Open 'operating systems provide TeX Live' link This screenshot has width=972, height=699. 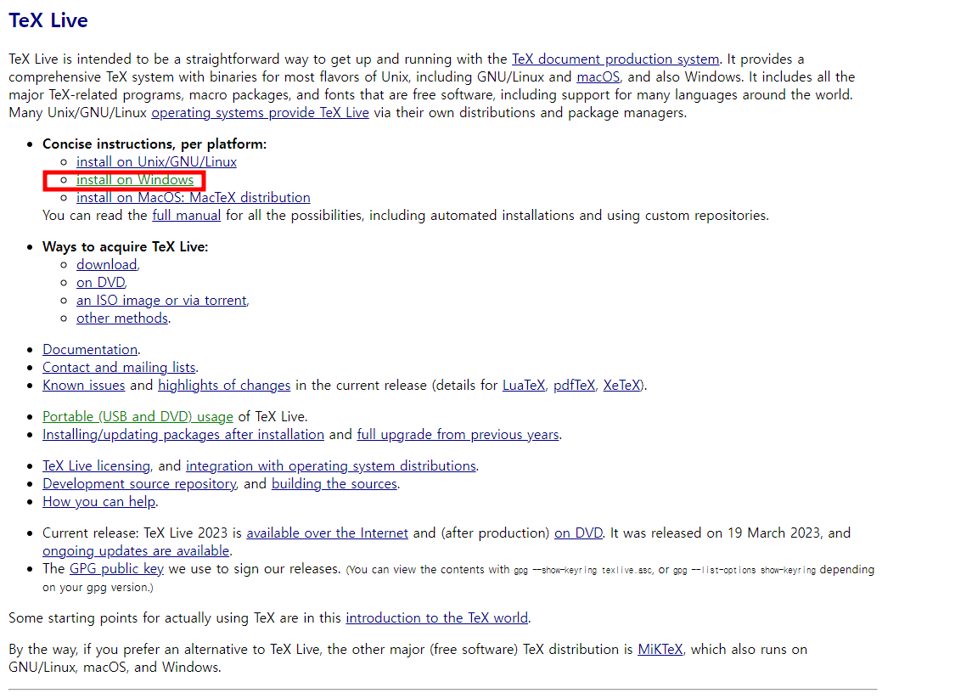(x=261, y=113)
